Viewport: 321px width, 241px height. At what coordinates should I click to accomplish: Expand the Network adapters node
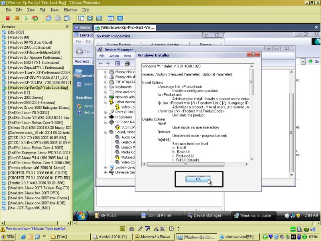click(x=106, y=97)
